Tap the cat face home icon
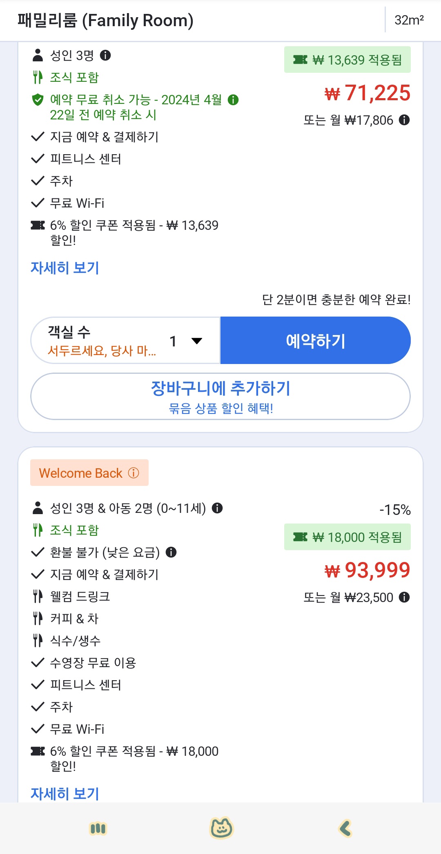 click(221, 828)
